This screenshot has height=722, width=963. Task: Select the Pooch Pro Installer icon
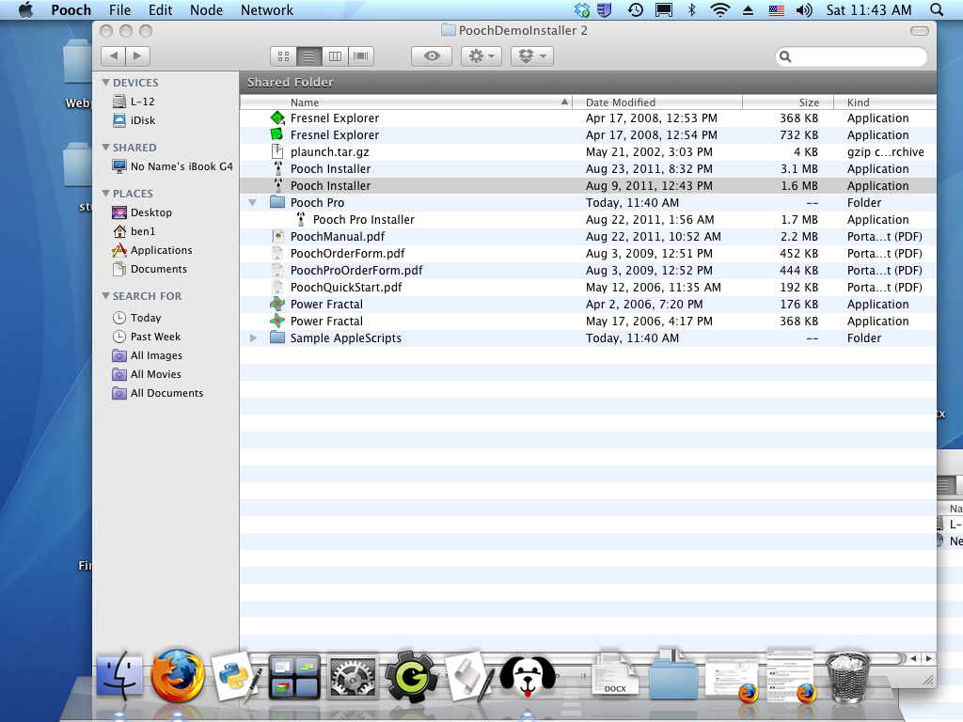300,219
